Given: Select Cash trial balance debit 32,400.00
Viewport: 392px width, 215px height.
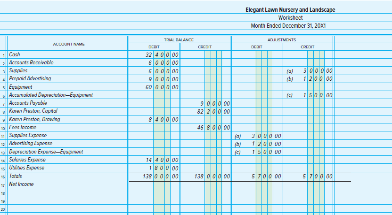Looking at the screenshot, I should pos(162,55).
